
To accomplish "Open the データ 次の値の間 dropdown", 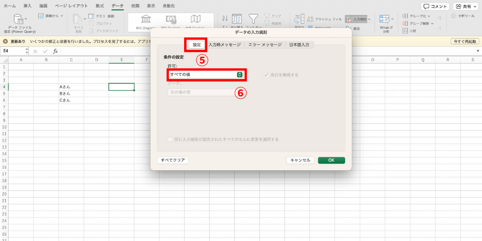I will click(205, 92).
